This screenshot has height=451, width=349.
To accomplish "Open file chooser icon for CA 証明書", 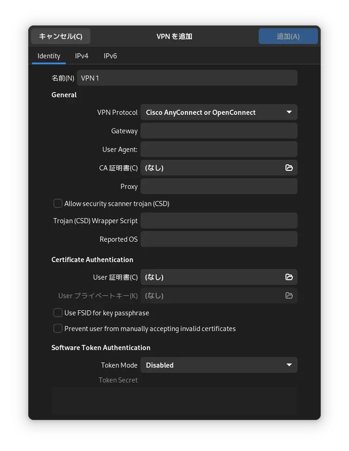I will (x=289, y=168).
